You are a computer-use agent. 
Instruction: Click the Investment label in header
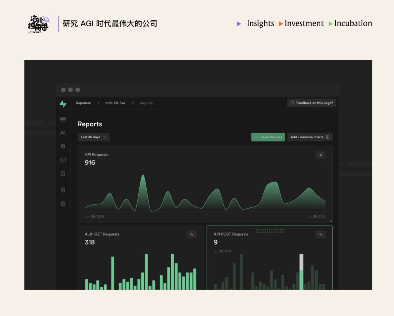(x=304, y=23)
